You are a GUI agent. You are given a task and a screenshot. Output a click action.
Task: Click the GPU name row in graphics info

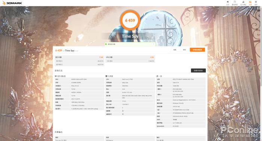[79, 79]
